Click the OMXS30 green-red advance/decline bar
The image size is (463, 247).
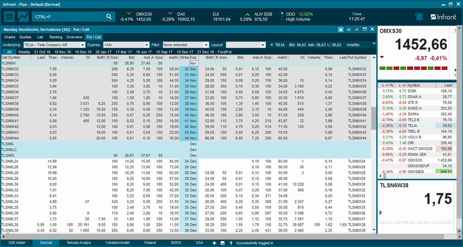pos(413,68)
